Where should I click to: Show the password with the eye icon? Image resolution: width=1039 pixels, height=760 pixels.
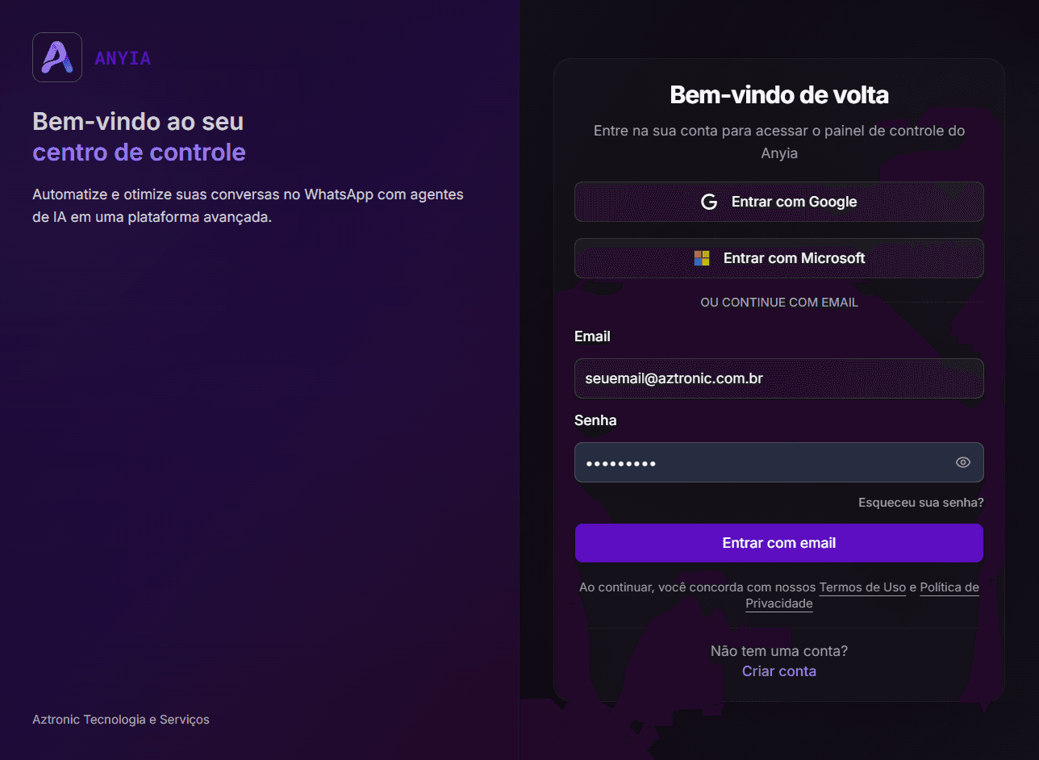[962, 462]
